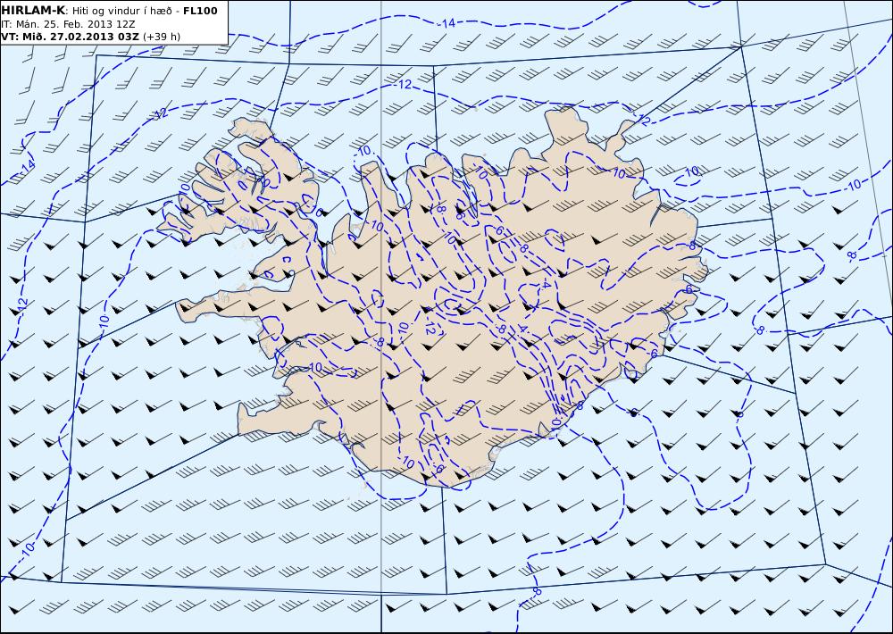
Task: Click the '(+39 h)' forecast lead time
Action: [161, 37]
